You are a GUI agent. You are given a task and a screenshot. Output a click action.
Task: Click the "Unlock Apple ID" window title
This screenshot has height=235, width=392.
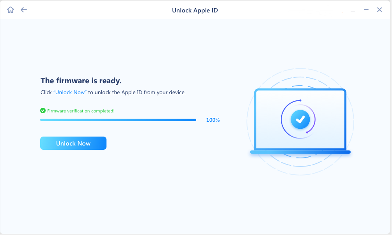(x=195, y=11)
